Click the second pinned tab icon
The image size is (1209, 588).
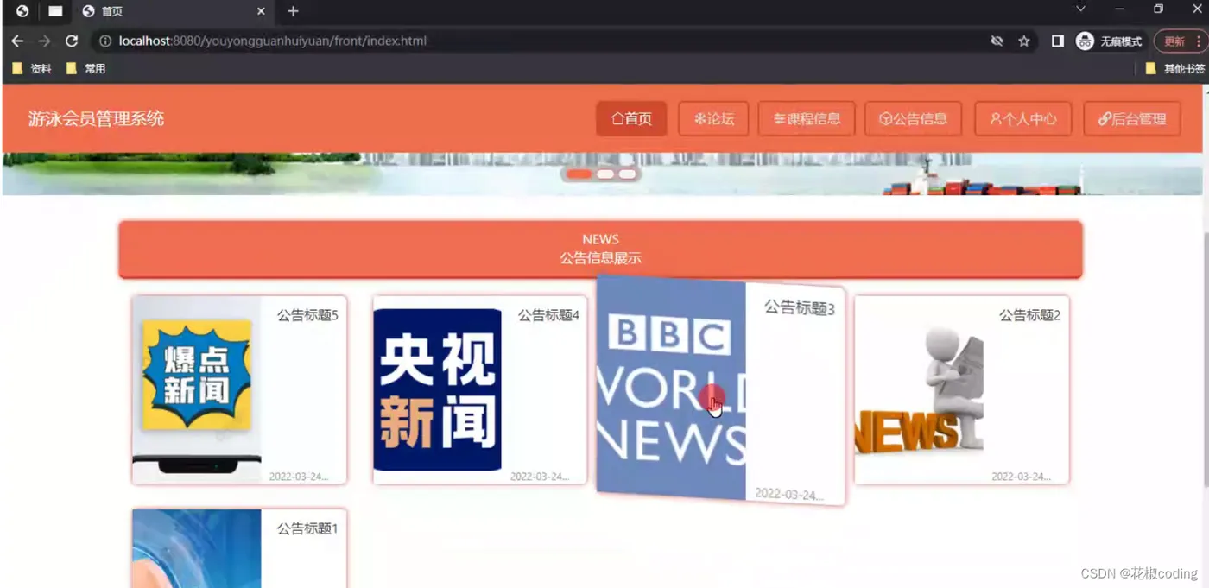pos(55,11)
